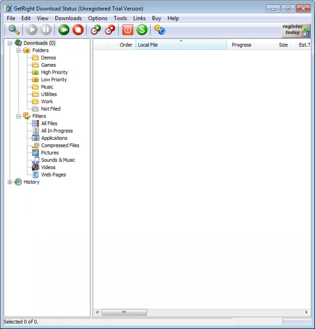This screenshot has height=329, width=315.
Task: Click the magnifying glass search toolbar icon
Action: [14, 30]
